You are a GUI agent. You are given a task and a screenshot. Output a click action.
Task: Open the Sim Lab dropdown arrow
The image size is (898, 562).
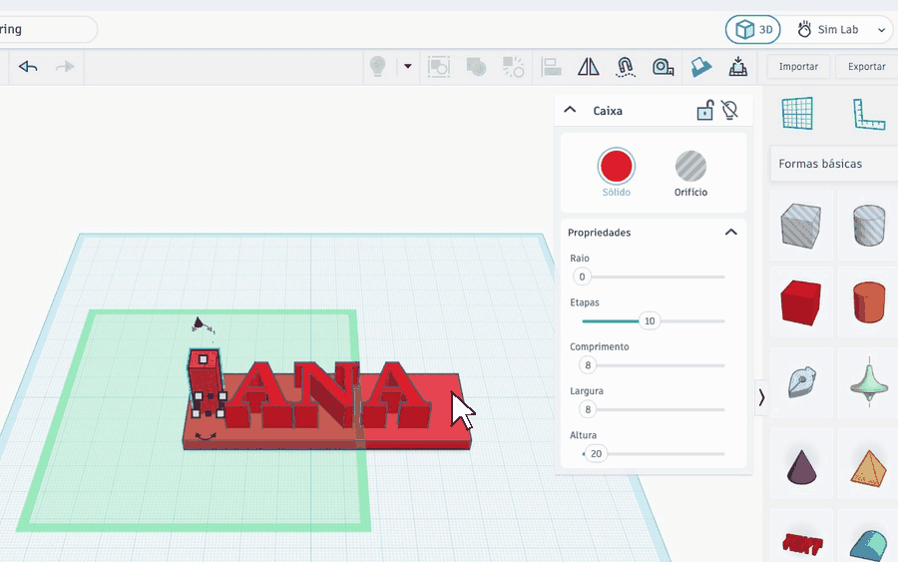(881, 30)
